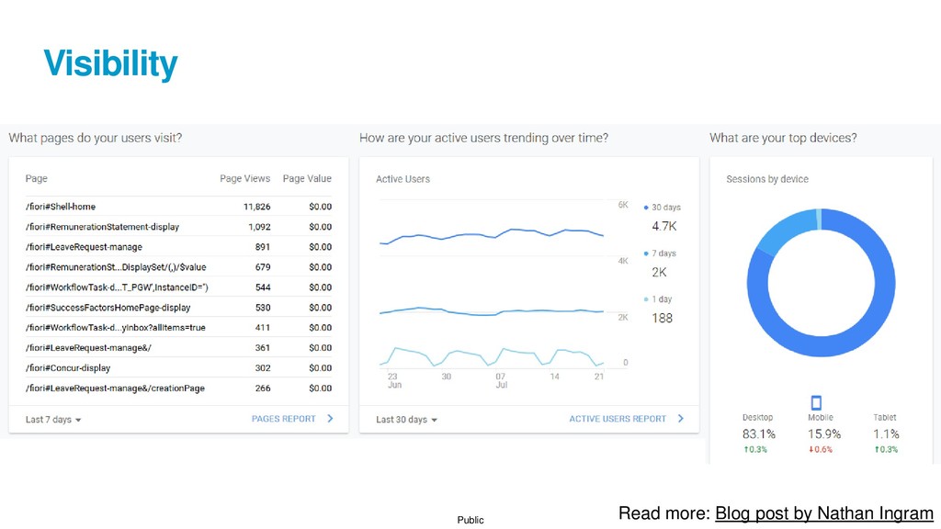
Task: Click the Mobile device icon
Action: [x=816, y=402]
